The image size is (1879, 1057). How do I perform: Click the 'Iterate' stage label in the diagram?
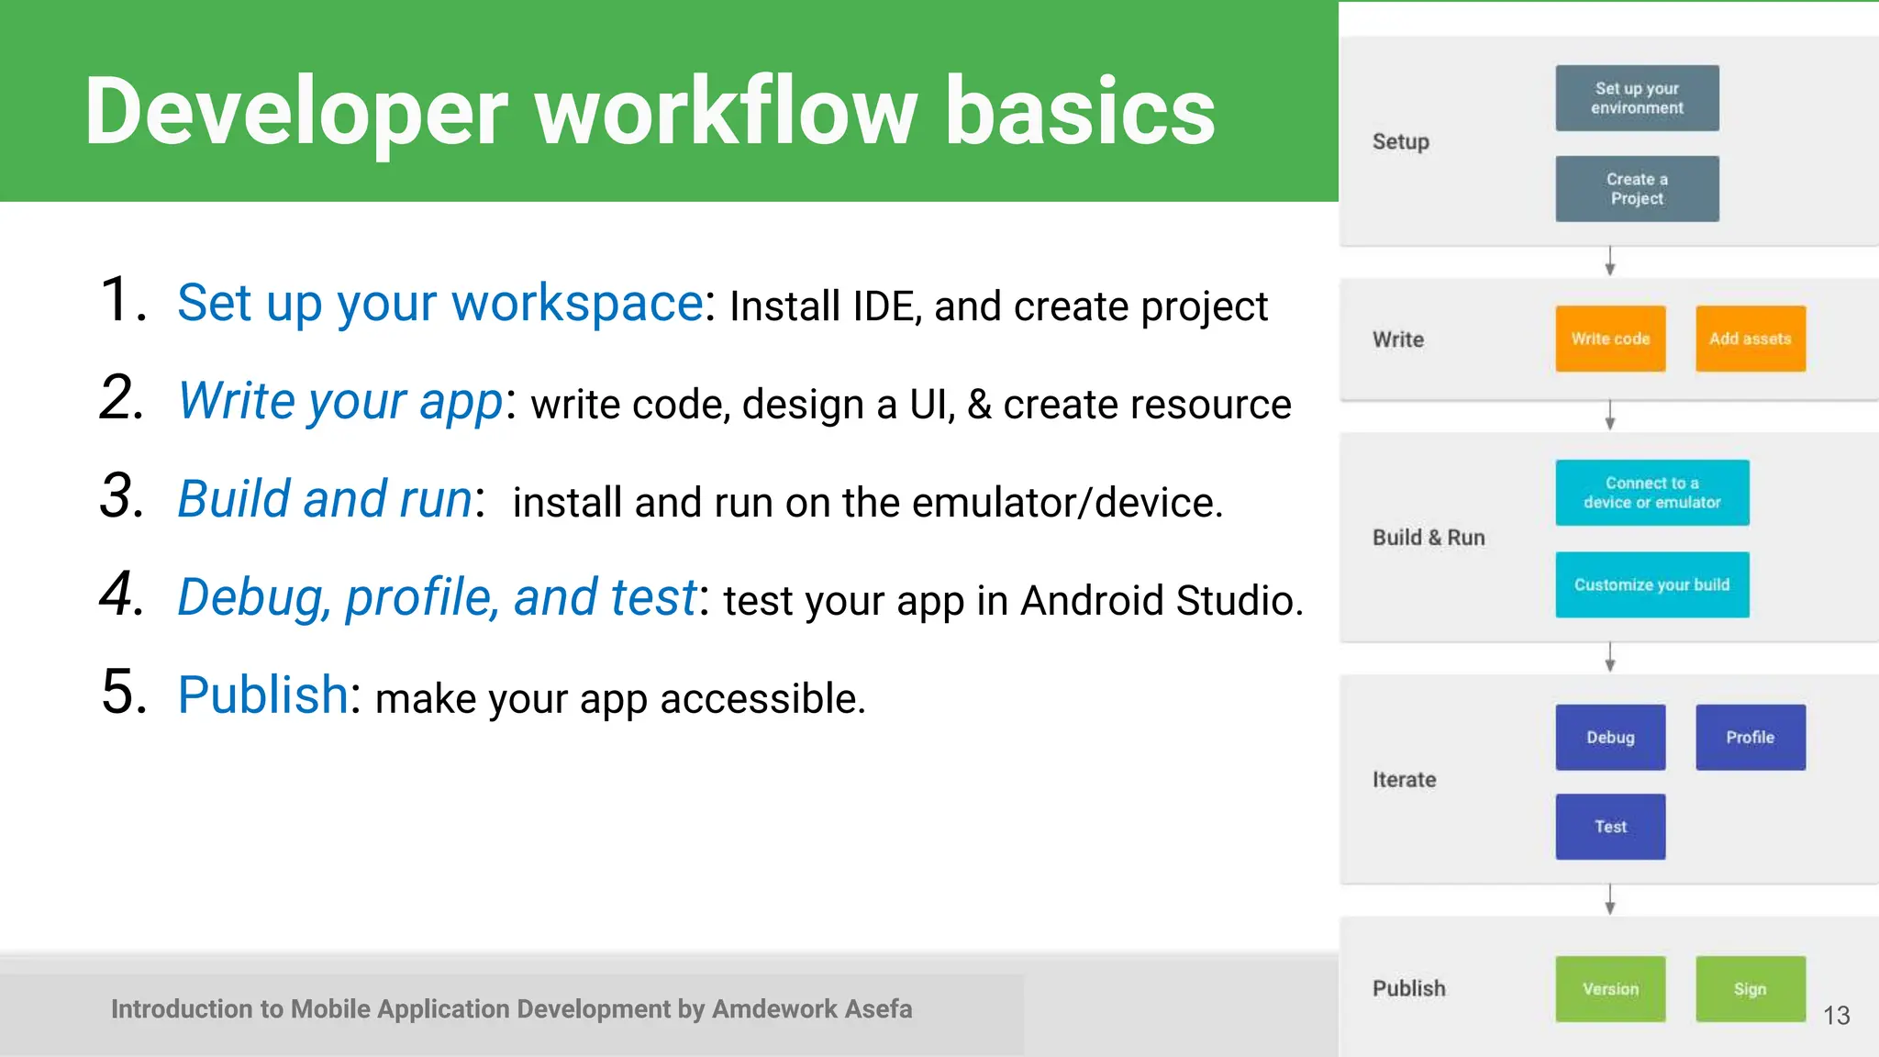(x=1404, y=780)
